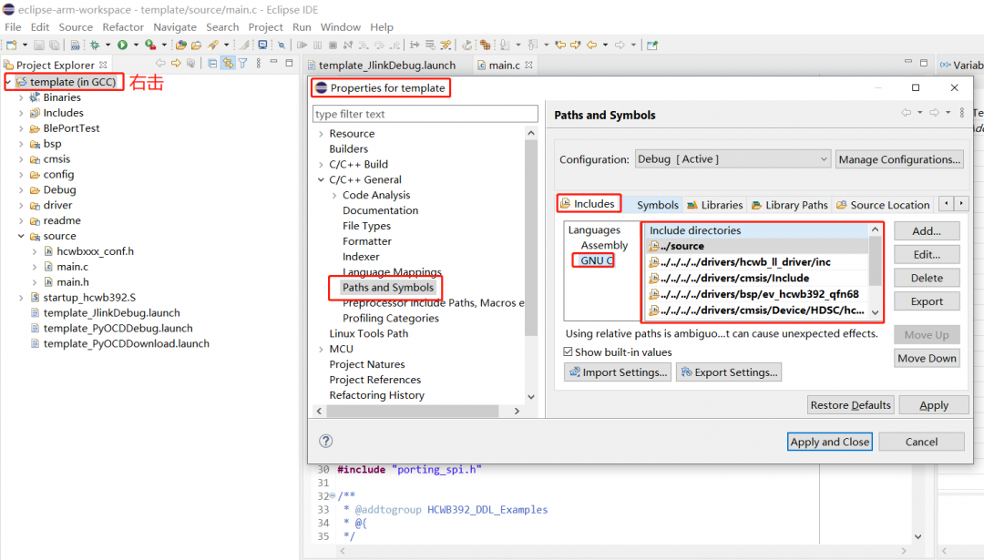Click the Export button
The height and width of the screenshot is (560, 984).
click(x=927, y=301)
